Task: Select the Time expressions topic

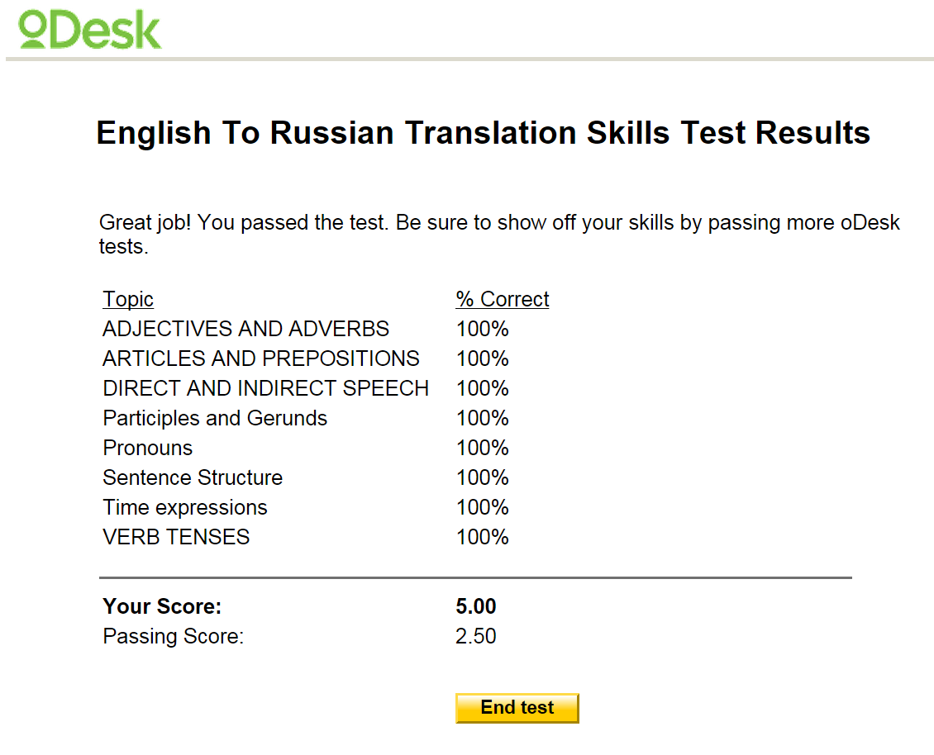Action: 185,507
